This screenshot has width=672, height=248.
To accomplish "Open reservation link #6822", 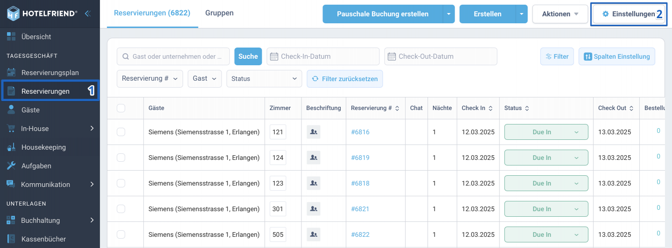I will (360, 234).
